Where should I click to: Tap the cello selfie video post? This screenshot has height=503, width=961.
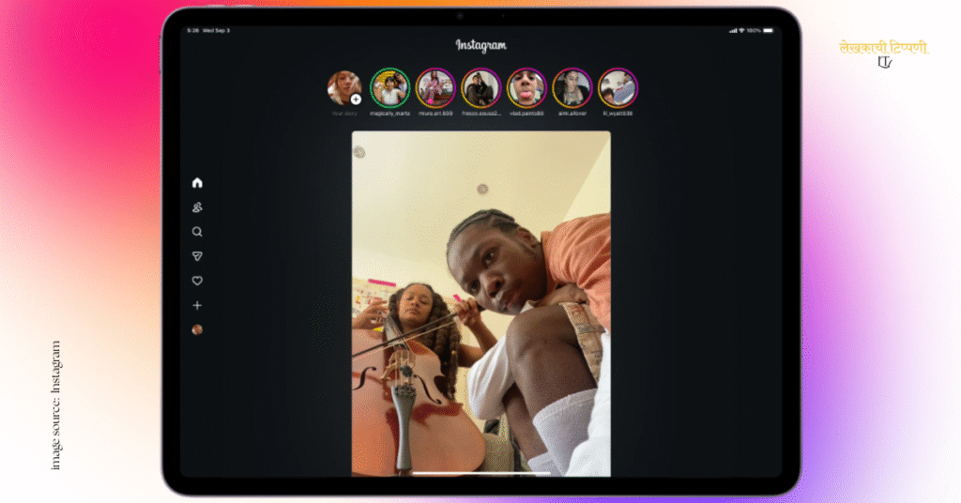tap(480, 302)
